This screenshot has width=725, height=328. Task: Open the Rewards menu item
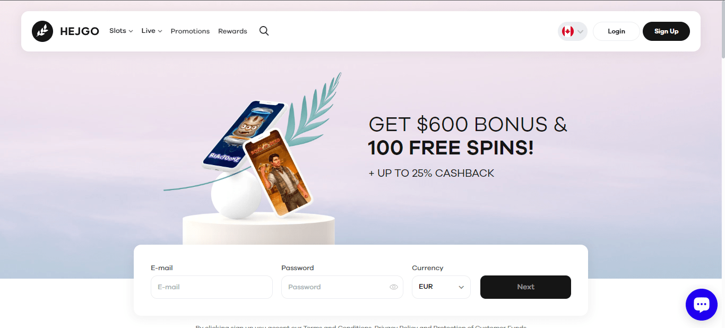(232, 31)
